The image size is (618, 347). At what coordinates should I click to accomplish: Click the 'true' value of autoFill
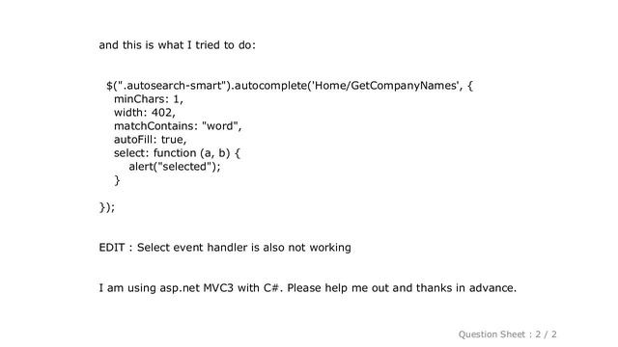174,140
